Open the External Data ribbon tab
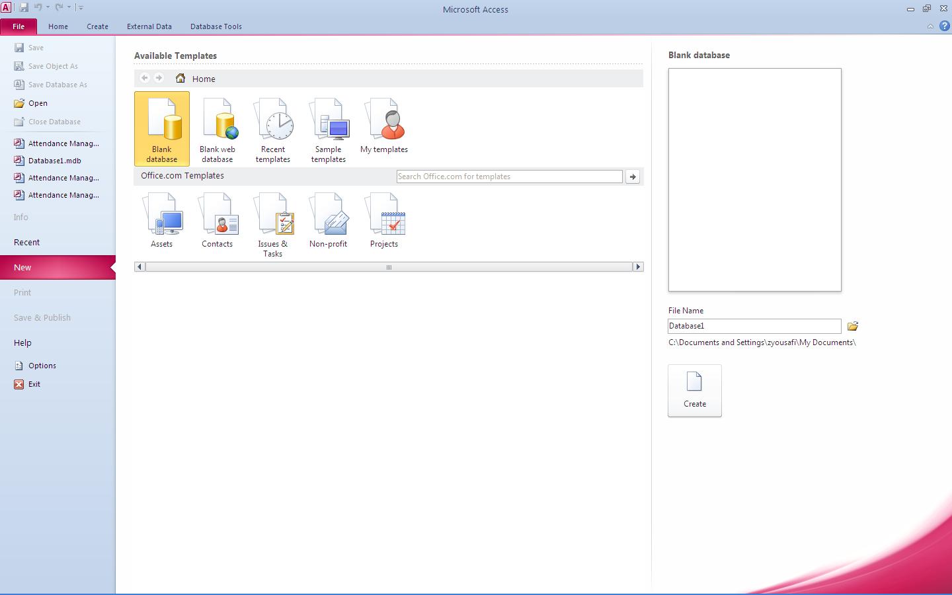The height and width of the screenshot is (595, 952). (149, 26)
